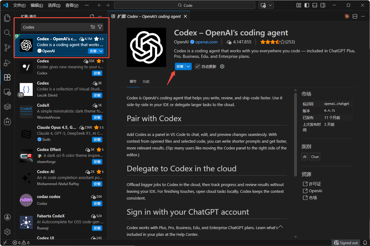The image size is (370, 246).
Task: Toggle the secondary side bar layout icon
Action: (x=323, y=5)
